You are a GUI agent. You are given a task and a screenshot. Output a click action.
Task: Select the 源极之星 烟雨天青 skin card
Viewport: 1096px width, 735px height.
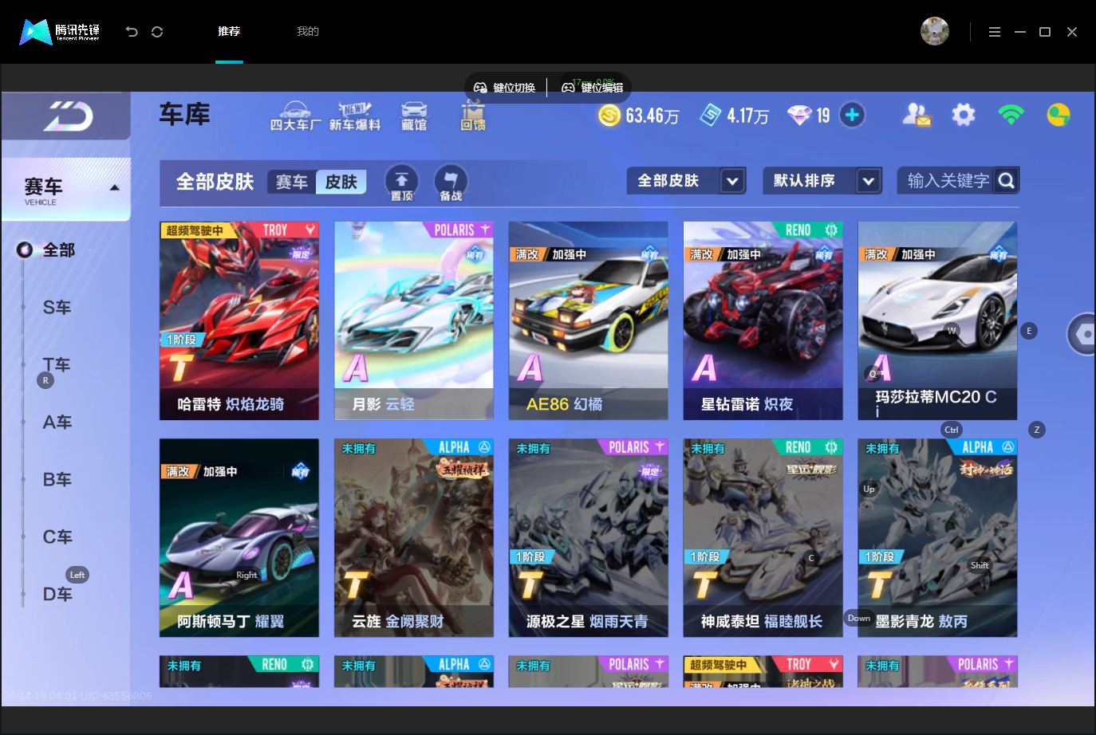point(589,538)
